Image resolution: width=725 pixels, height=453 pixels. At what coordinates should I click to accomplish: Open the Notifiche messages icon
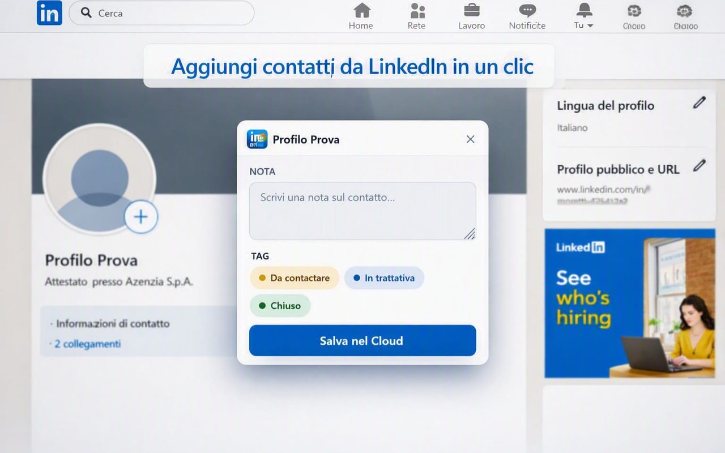click(x=527, y=16)
